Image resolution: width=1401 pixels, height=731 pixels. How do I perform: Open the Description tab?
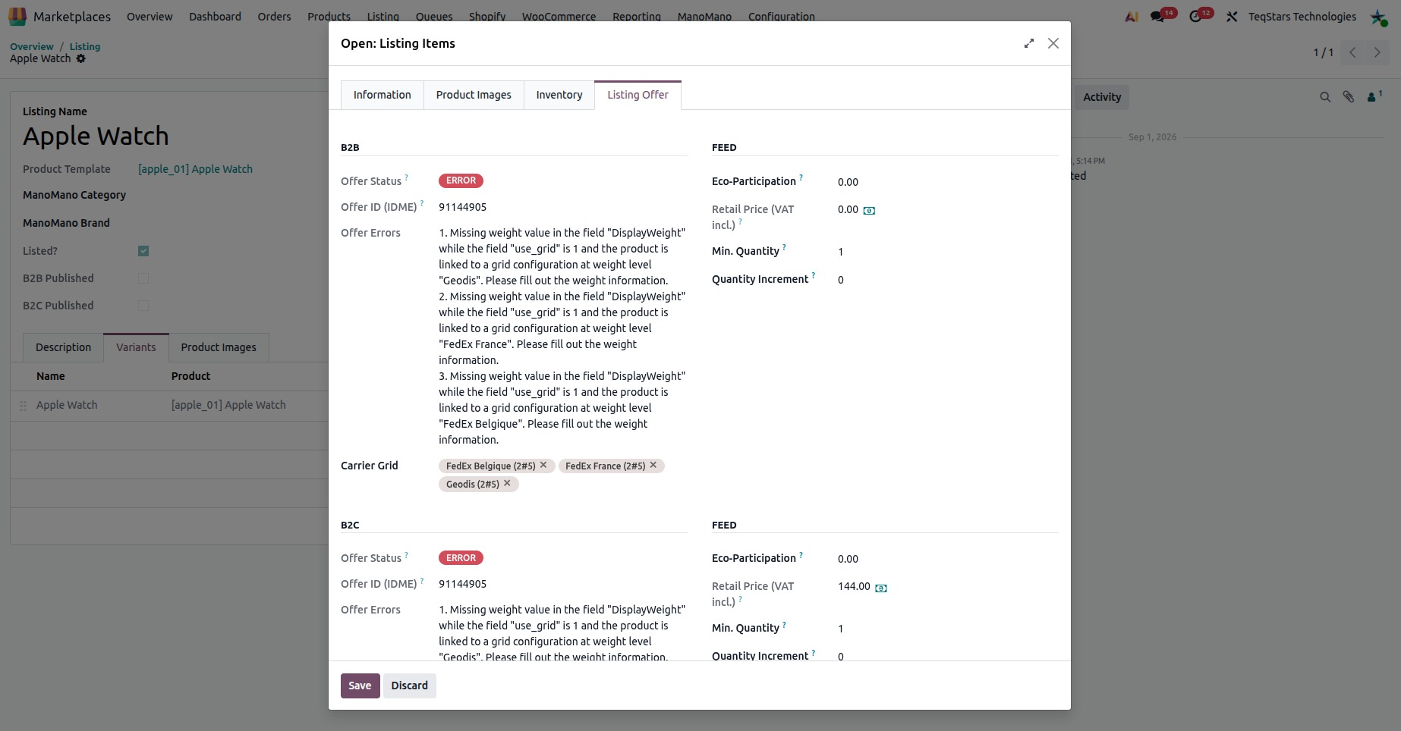tap(63, 347)
